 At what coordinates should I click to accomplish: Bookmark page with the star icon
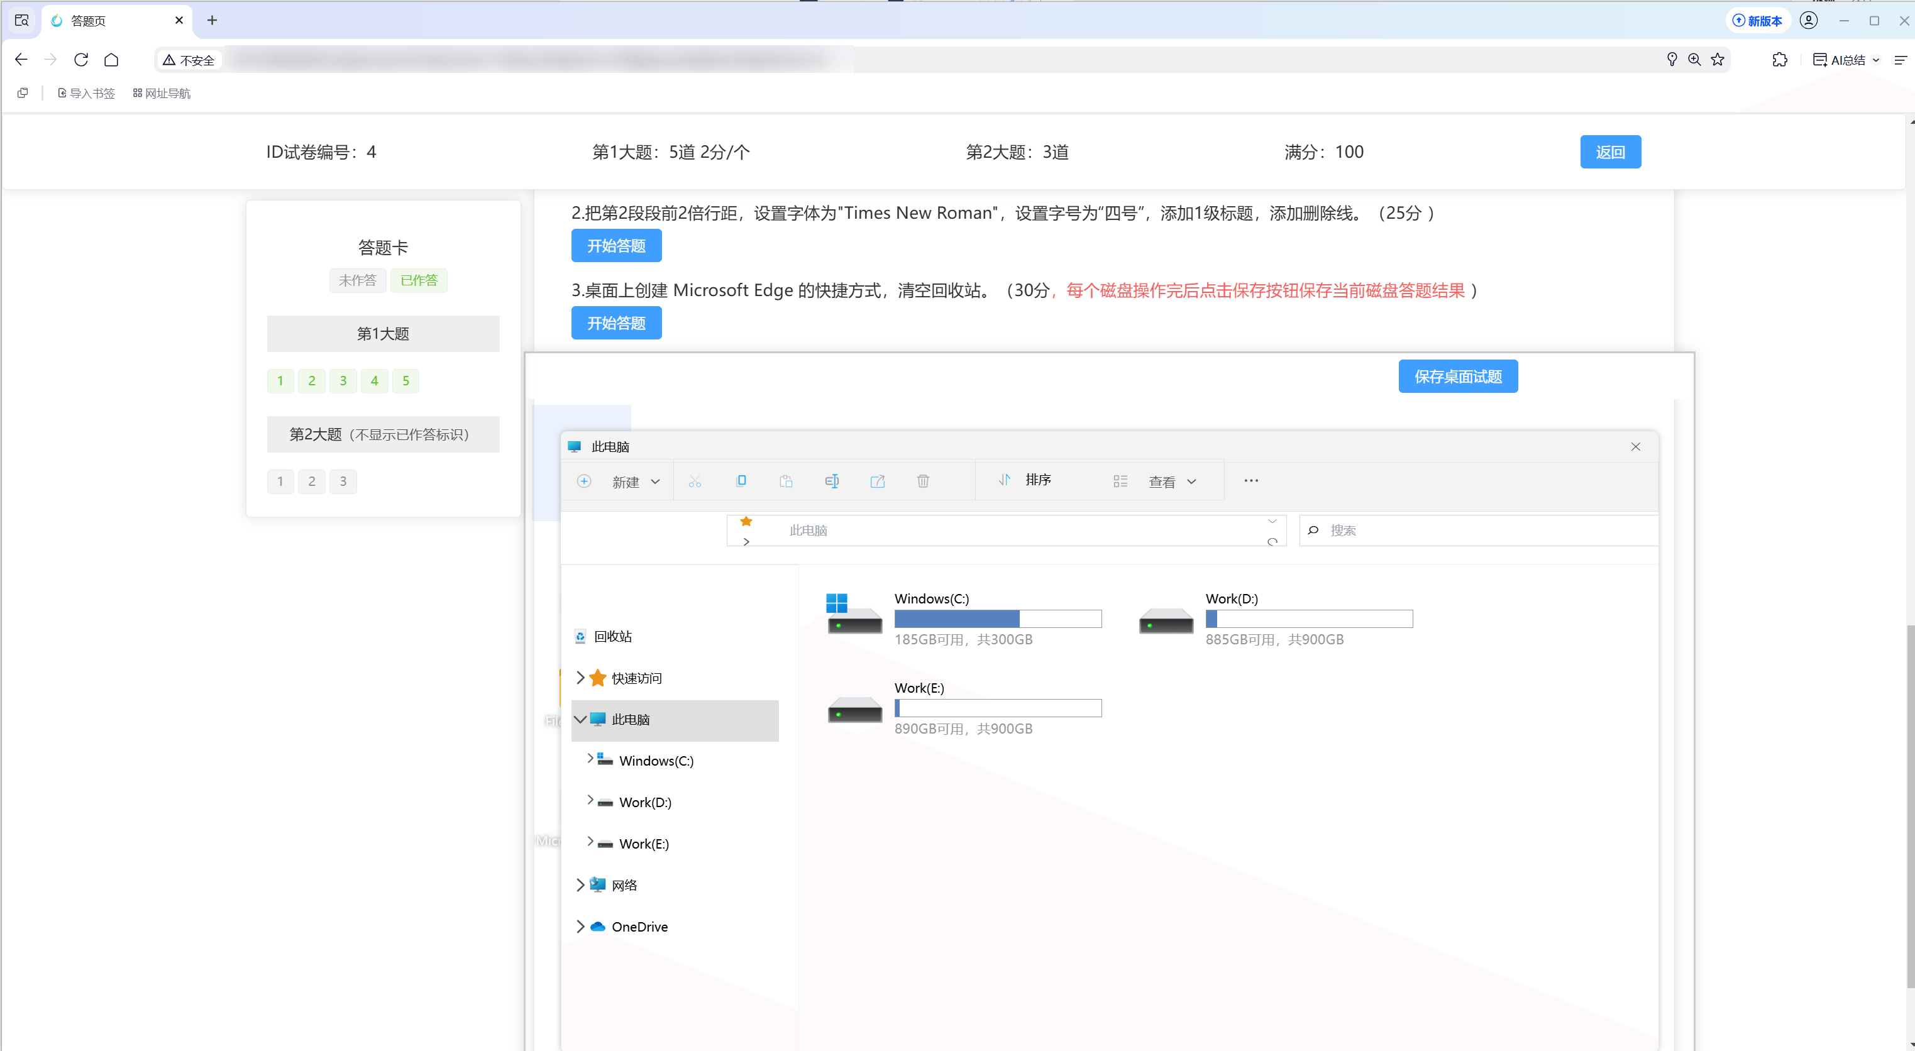[x=1717, y=60]
